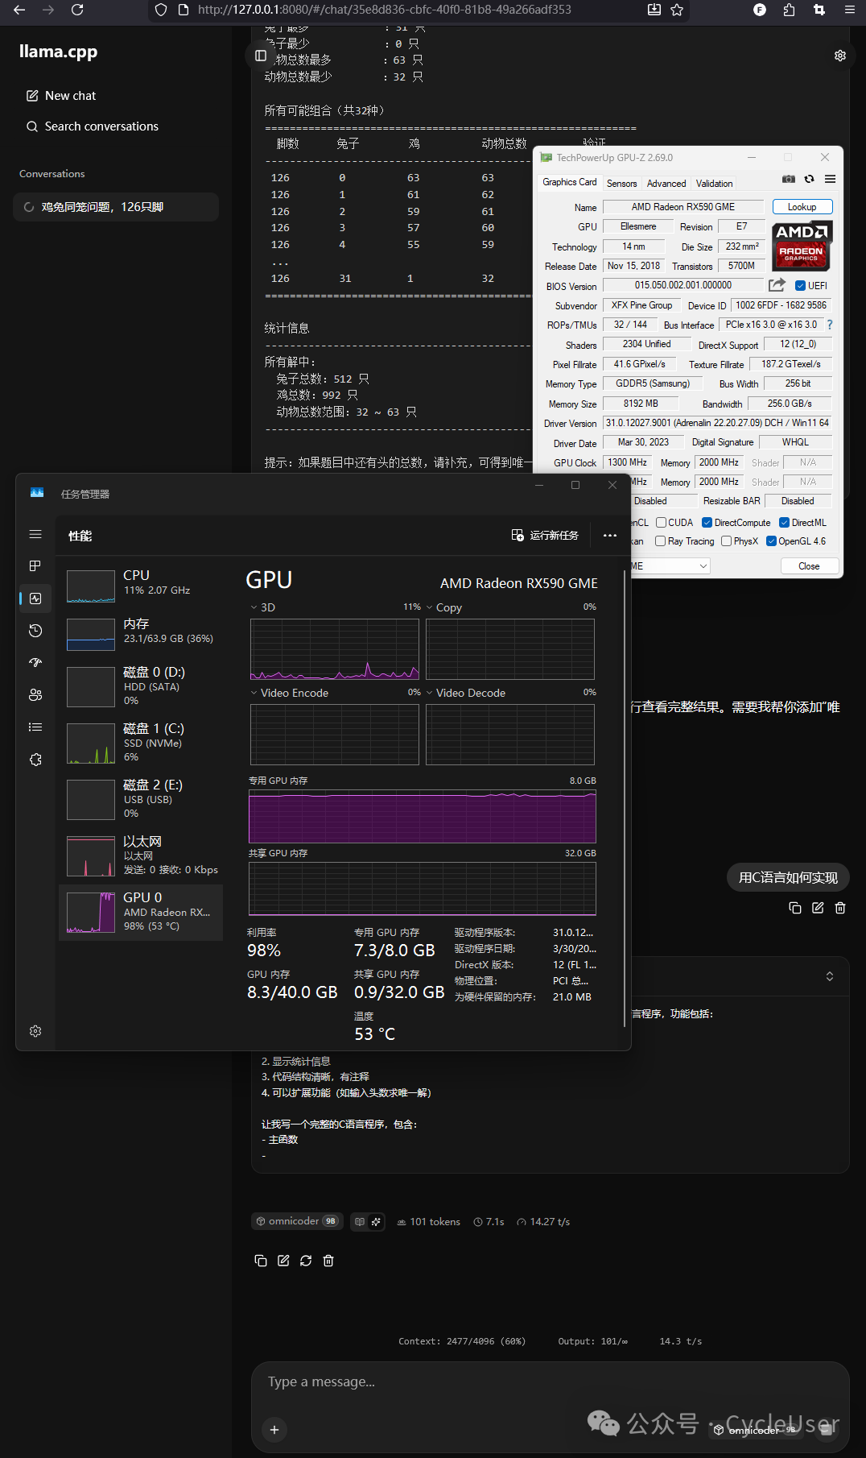The width and height of the screenshot is (866, 1458).
Task: Toggle the generation stats sparkle icon
Action: point(376,1221)
